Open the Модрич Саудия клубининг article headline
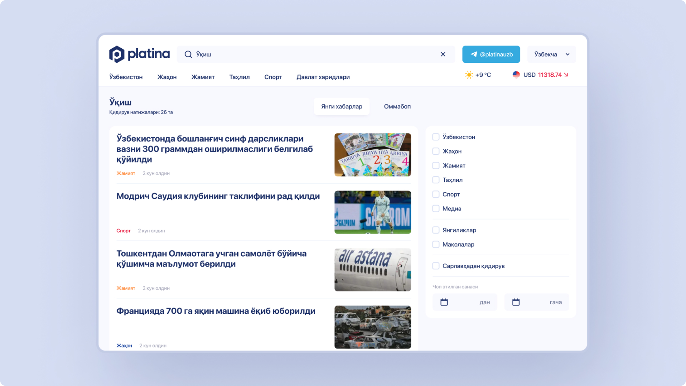 (218, 196)
